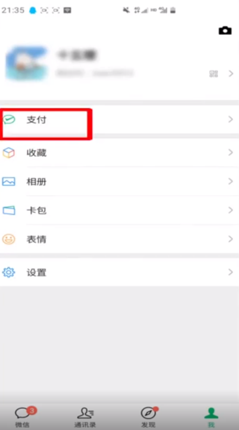Switch to the 发现 discover tab

pyautogui.click(x=148, y=416)
